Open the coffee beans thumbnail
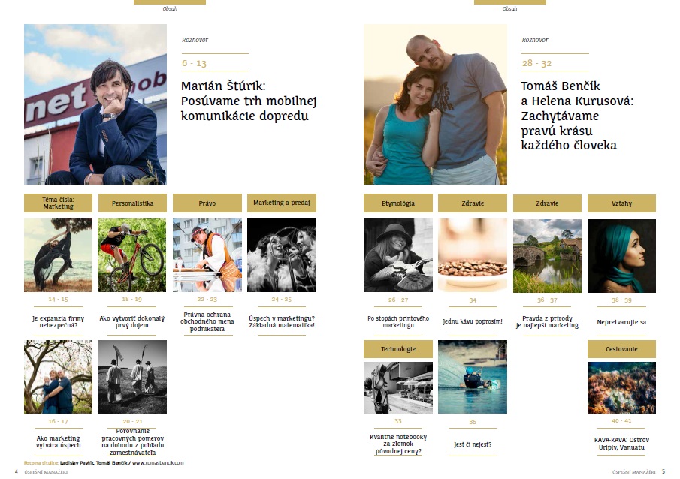680x479 pixels. point(473,255)
